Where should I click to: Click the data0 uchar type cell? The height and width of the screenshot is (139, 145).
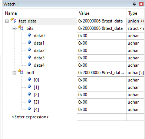(x=135, y=36)
